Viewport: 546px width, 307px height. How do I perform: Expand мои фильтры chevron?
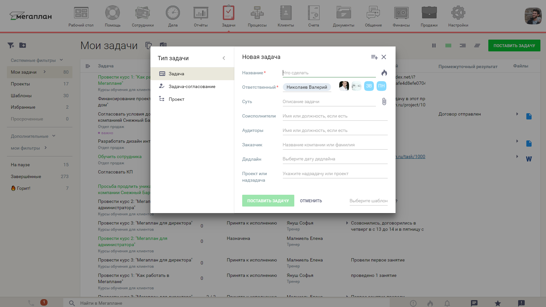[x=46, y=148]
